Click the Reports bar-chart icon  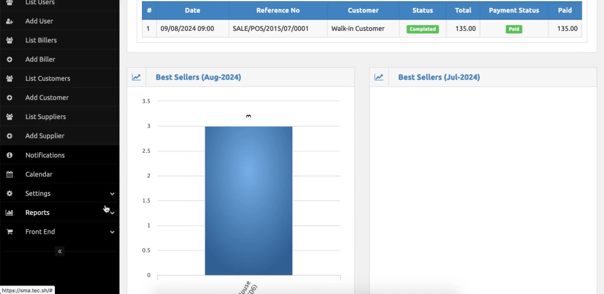(x=10, y=213)
